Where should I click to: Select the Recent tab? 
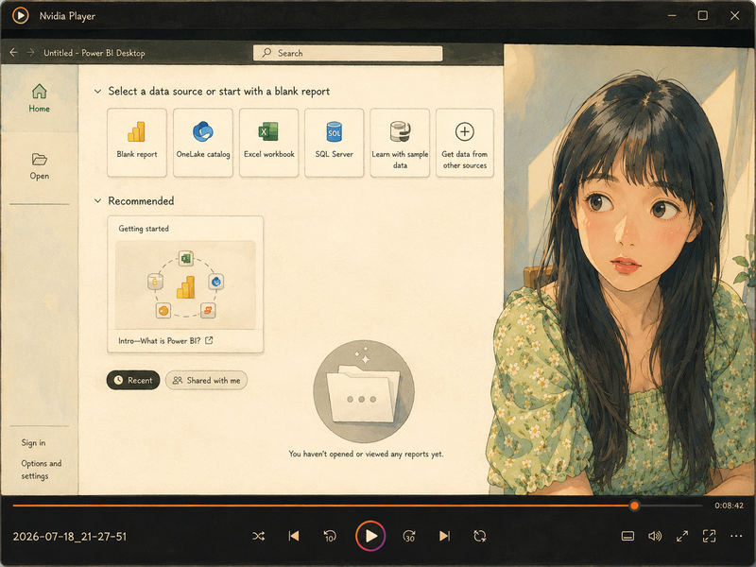(x=133, y=380)
